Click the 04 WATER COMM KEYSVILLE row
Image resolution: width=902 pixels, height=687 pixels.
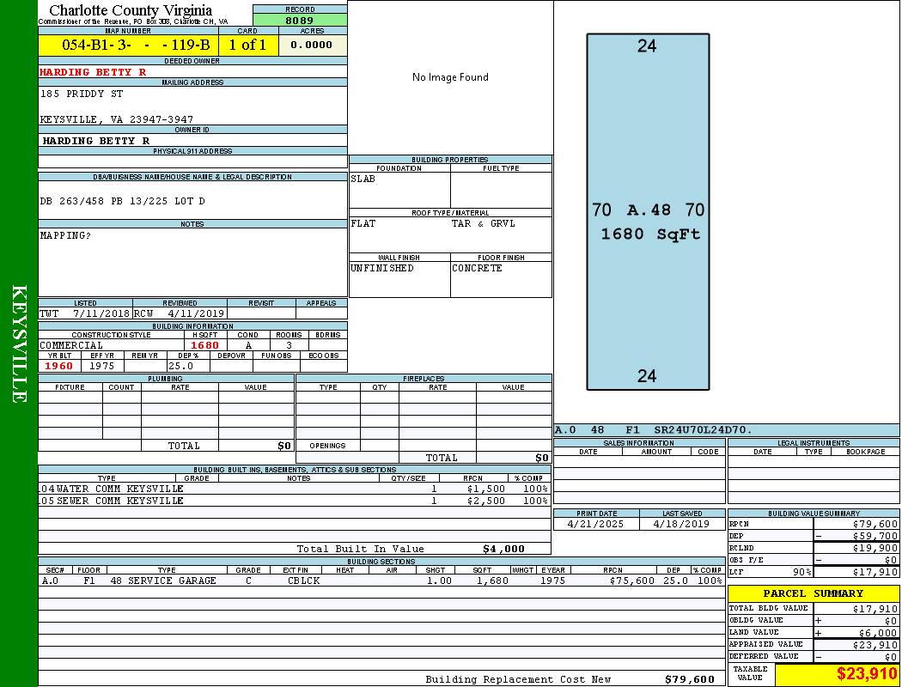(112, 489)
